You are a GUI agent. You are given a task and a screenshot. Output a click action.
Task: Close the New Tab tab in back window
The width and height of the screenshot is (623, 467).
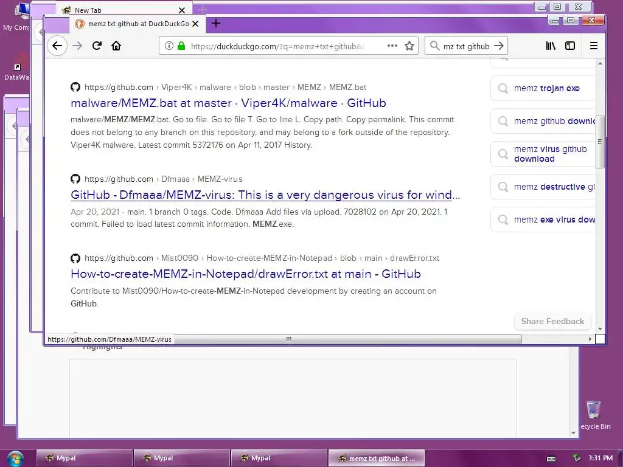[x=181, y=10]
